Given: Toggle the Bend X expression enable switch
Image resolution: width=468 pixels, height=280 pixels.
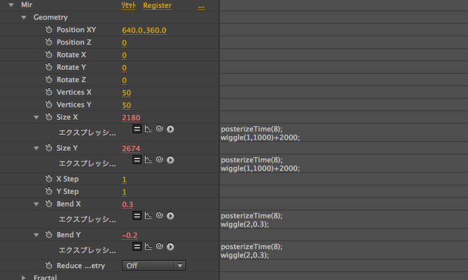Looking at the screenshot, I should click(x=137, y=216).
